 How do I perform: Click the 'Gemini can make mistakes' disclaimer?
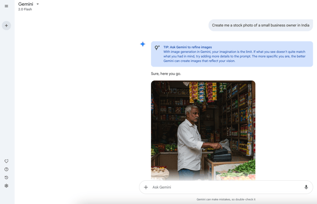pyautogui.click(x=226, y=199)
